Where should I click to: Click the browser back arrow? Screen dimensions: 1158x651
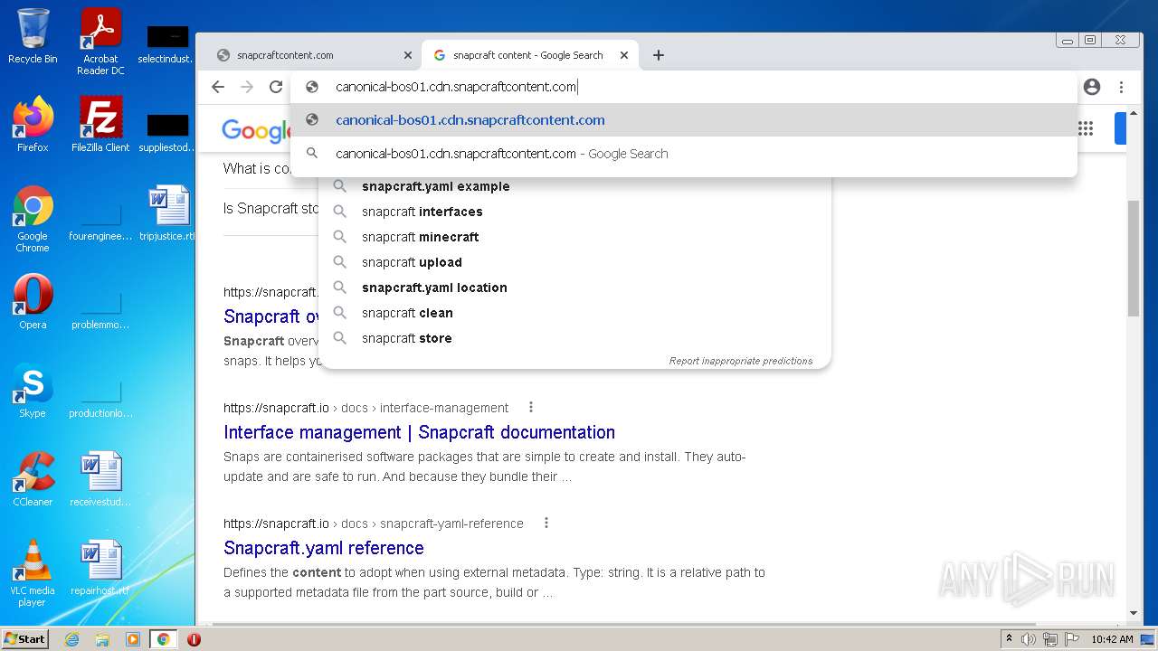tap(217, 87)
